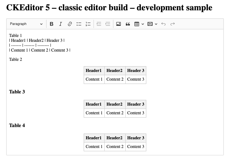230x161 pixels.
Task: Click the page title 'CKEditor 5 – classic editor build'
Action: click(x=67, y=8)
